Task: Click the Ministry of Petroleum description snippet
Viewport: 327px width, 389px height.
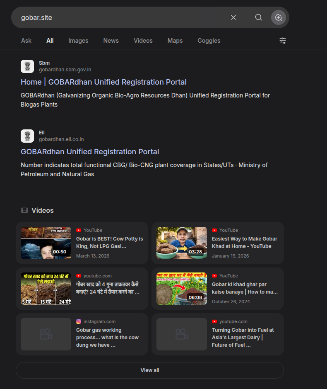Action: coord(144,170)
